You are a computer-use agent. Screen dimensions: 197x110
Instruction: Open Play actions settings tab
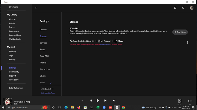(45, 69)
